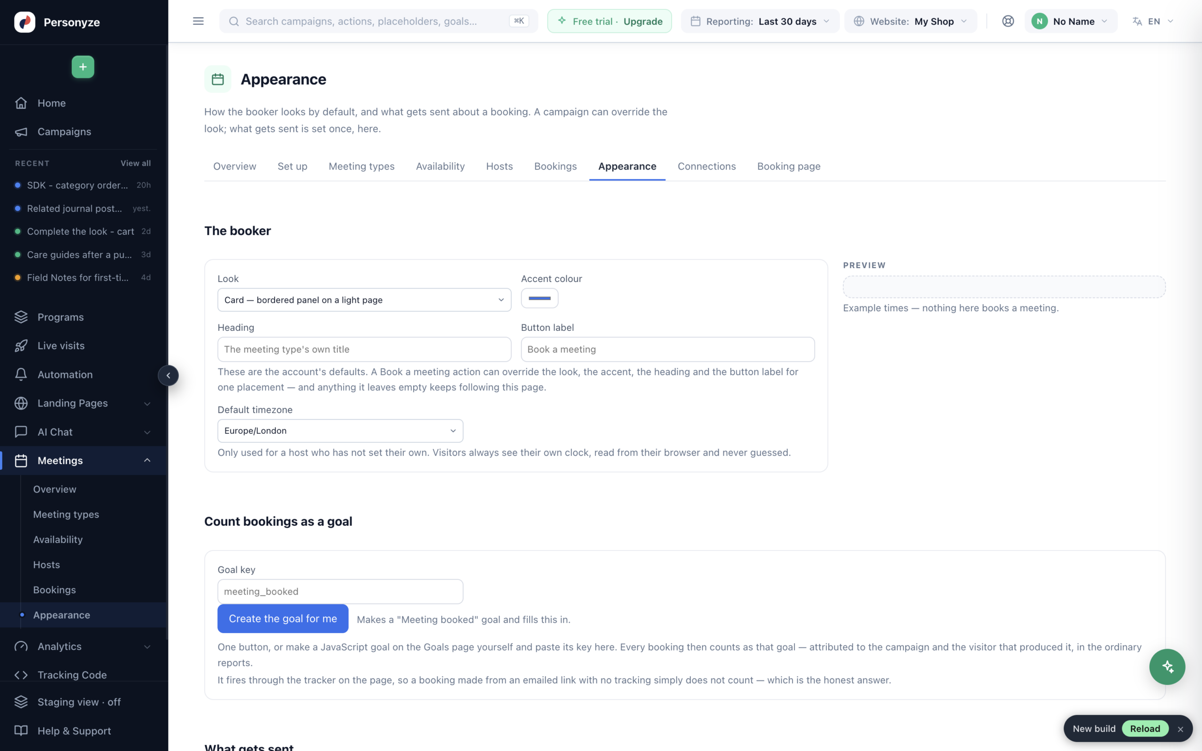
Task: Open the Reporting Last 30 days dropdown
Action: pyautogui.click(x=760, y=22)
